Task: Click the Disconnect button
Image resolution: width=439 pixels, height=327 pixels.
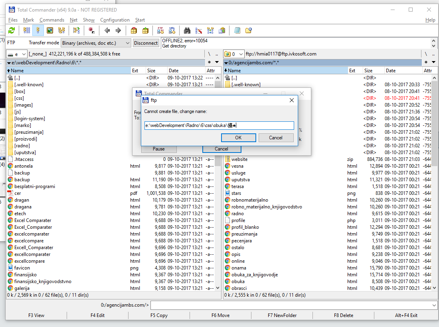Action: [146, 43]
